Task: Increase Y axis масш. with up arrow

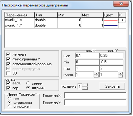Action: pos(121,73)
